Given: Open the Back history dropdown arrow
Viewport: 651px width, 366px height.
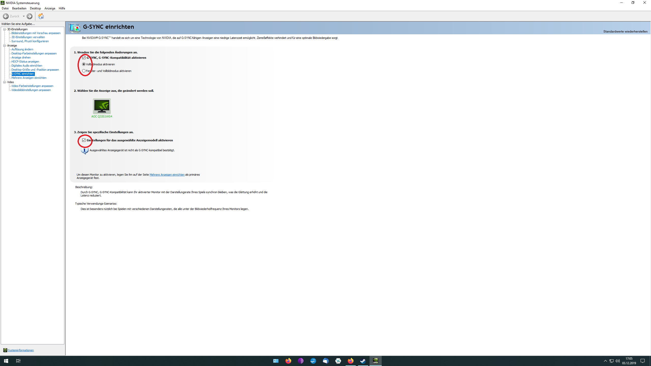Looking at the screenshot, I should point(24,16).
